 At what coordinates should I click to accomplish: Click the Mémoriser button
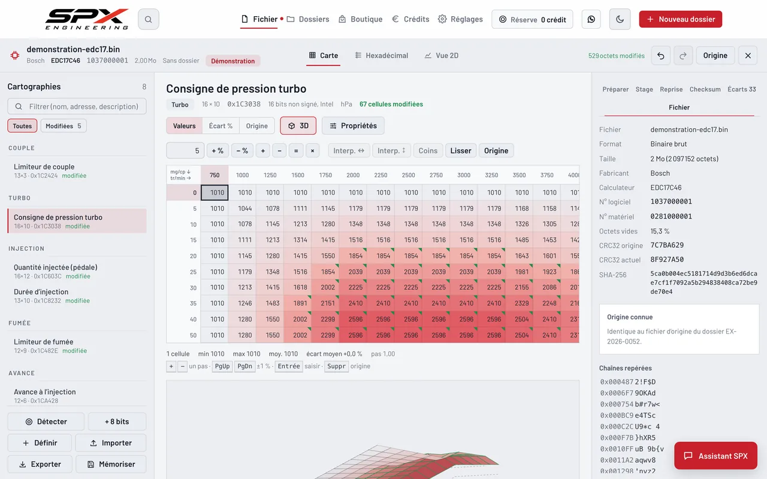[111, 464]
